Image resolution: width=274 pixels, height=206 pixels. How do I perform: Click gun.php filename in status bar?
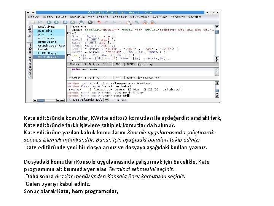[145, 64]
